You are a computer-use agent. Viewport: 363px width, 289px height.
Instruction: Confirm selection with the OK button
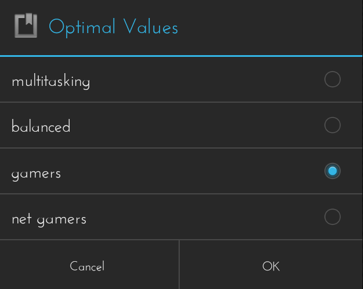[x=271, y=266]
